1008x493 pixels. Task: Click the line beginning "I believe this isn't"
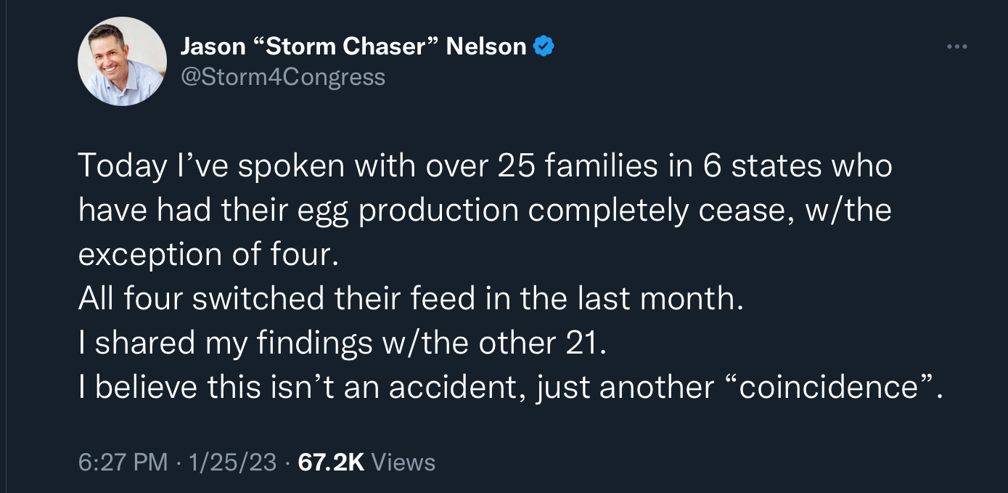pos(511,387)
